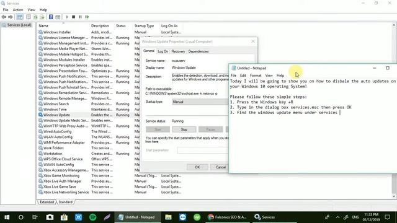Open the Services Action menu

tap(18, 10)
